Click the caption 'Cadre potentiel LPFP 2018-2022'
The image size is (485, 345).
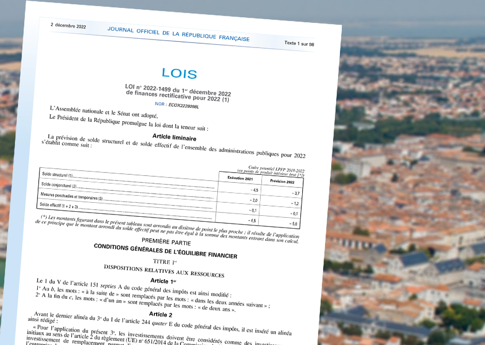coord(276,169)
